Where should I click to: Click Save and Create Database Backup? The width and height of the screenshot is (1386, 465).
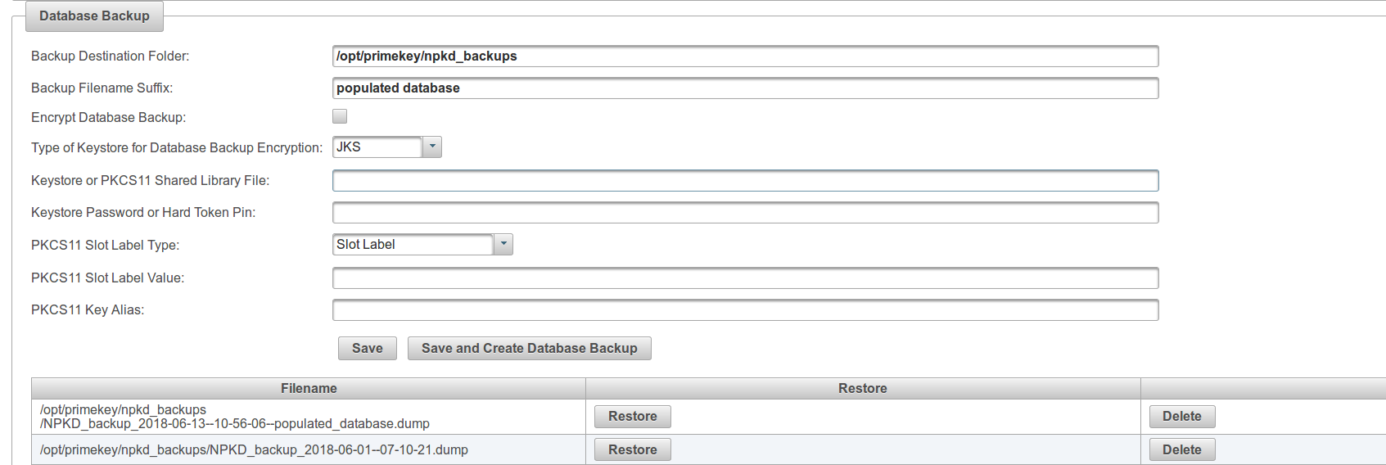coord(529,349)
